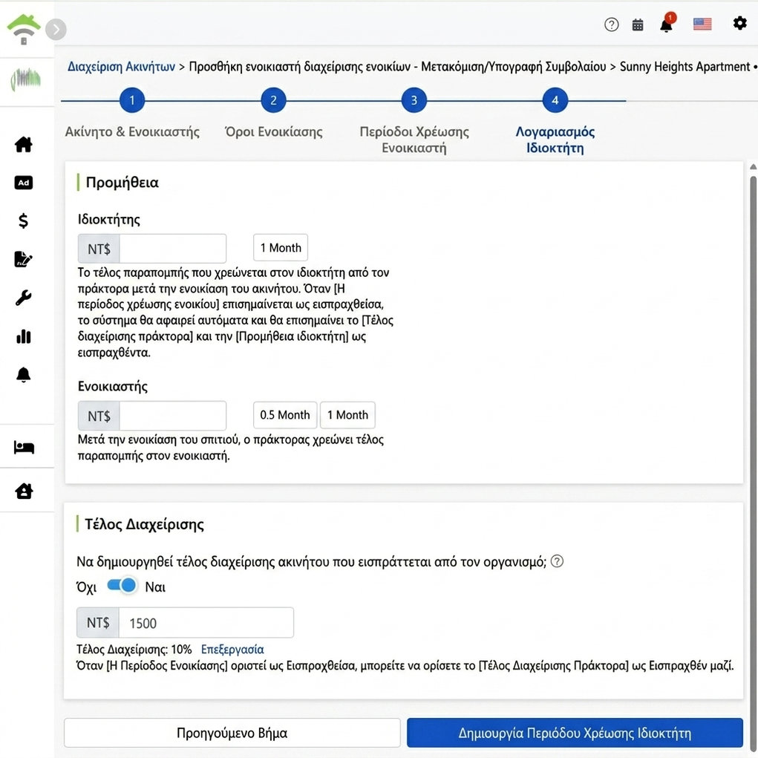758x758 pixels.
Task: Click the Τέλος Διαχείρισης: 10% text
Action: [134, 649]
